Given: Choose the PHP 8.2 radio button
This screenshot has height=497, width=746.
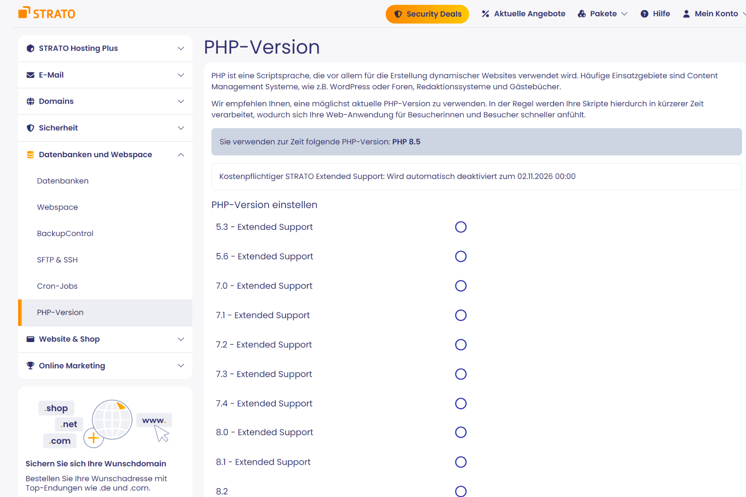Looking at the screenshot, I should coord(461,491).
